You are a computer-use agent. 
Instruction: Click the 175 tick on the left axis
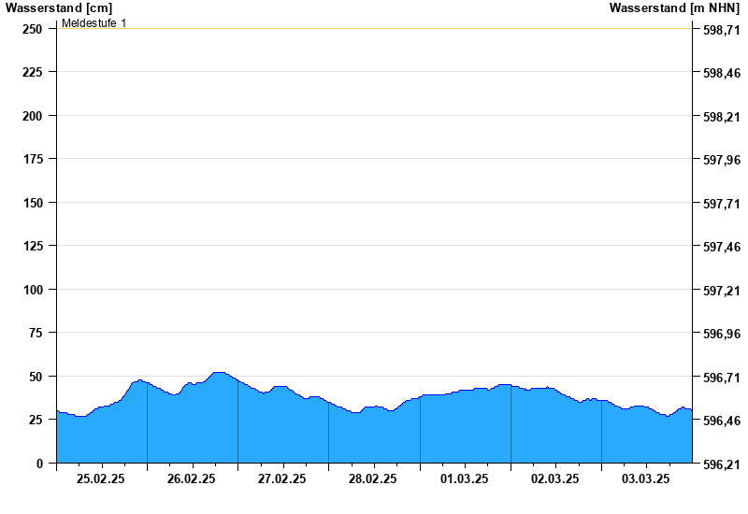[x=32, y=159]
